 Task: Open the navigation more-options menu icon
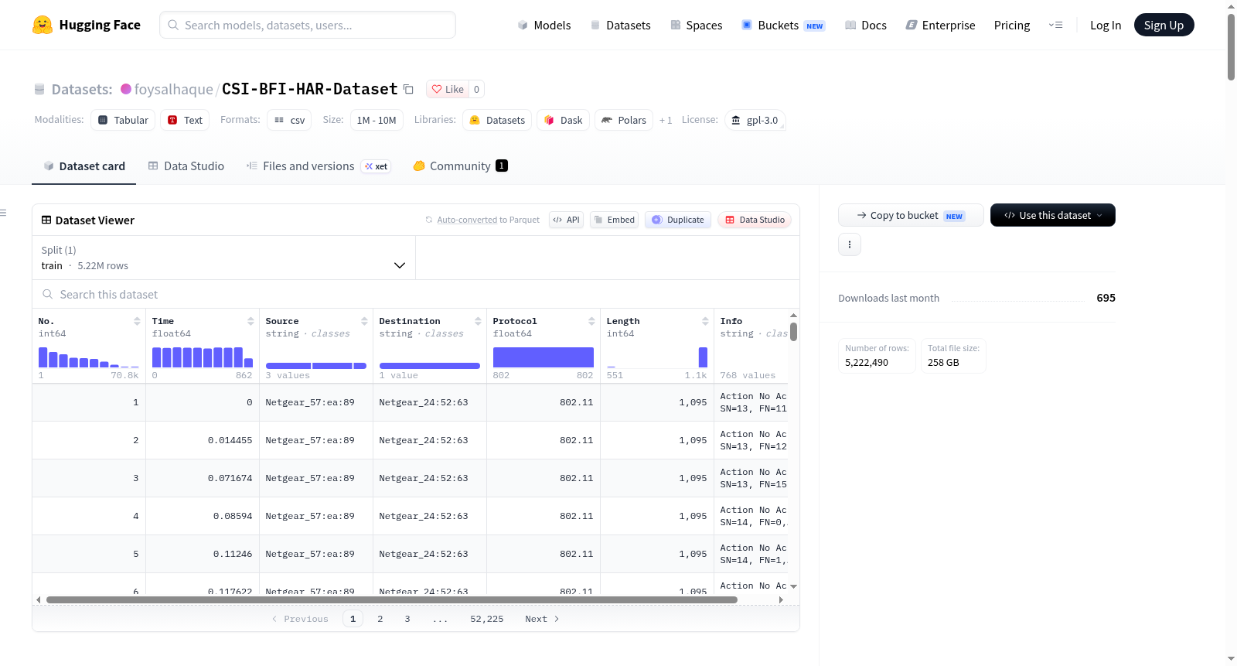pos(1055,25)
